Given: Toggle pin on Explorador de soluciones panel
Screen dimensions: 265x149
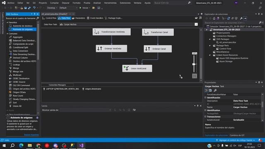Looking at the screenshot, I should (259, 14).
